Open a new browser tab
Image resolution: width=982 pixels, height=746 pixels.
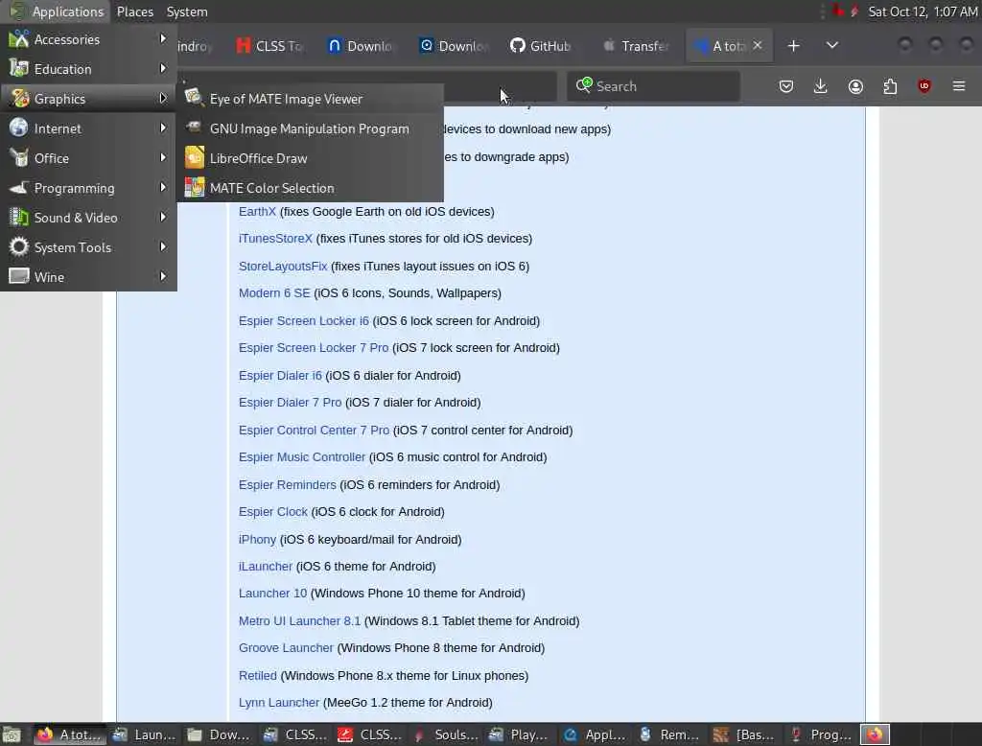click(x=793, y=46)
